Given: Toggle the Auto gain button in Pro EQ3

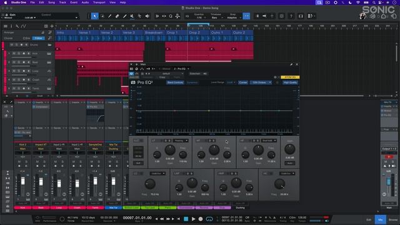Looking at the screenshot, I should [289, 163].
